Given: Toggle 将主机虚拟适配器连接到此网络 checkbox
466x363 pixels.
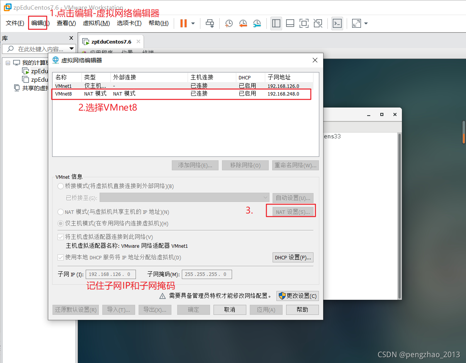Looking at the screenshot, I should coord(61,237).
